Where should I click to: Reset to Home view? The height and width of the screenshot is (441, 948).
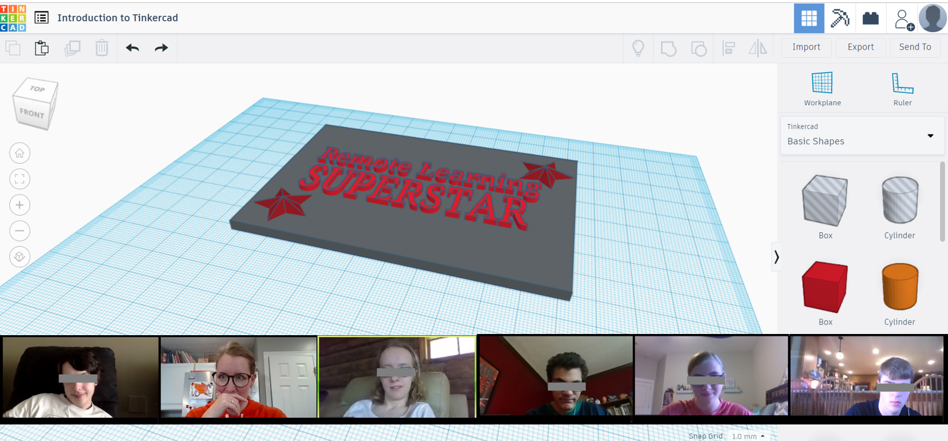[20, 153]
